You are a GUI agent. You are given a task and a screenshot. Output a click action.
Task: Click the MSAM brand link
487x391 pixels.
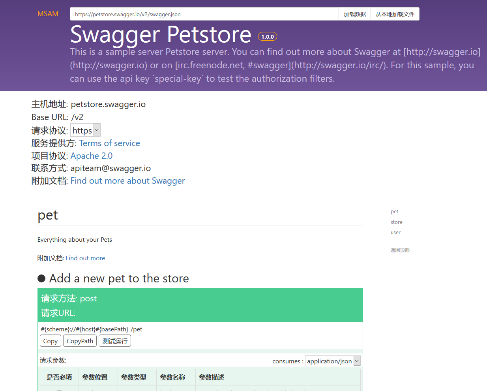pyautogui.click(x=48, y=14)
